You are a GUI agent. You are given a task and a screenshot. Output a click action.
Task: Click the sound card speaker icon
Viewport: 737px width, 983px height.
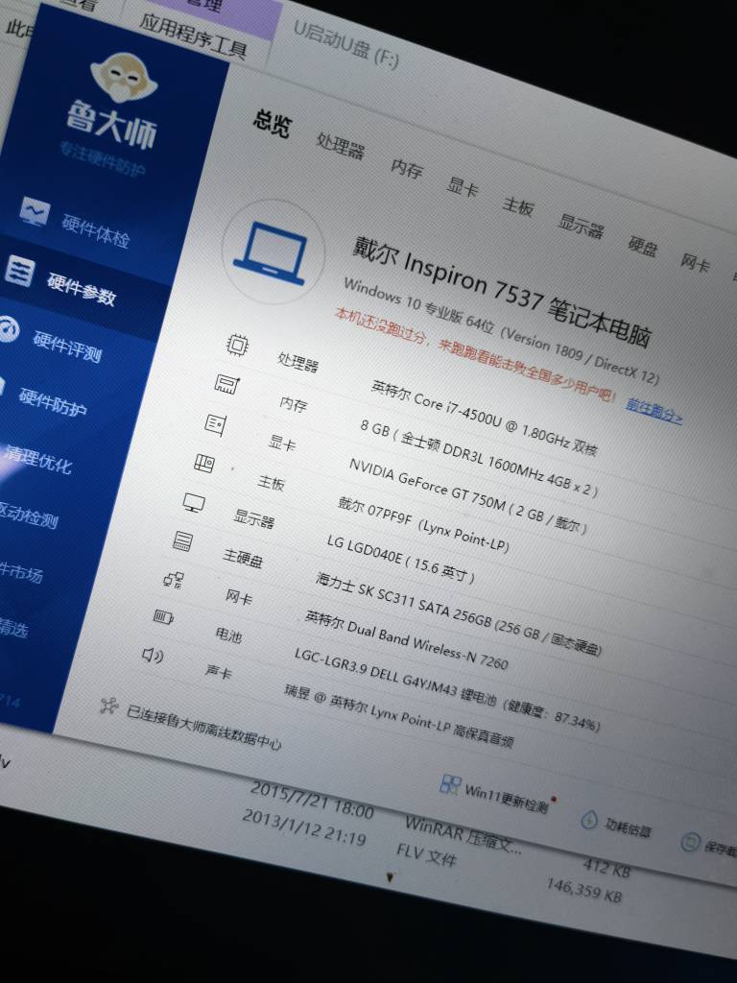click(153, 655)
